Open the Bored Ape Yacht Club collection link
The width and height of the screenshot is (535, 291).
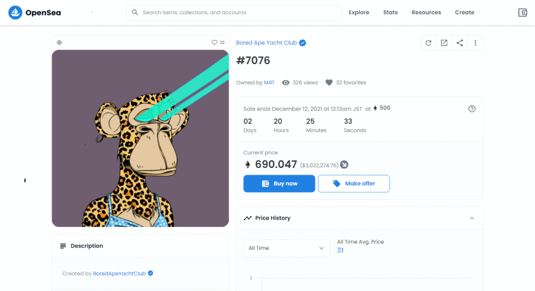click(x=267, y=43)
